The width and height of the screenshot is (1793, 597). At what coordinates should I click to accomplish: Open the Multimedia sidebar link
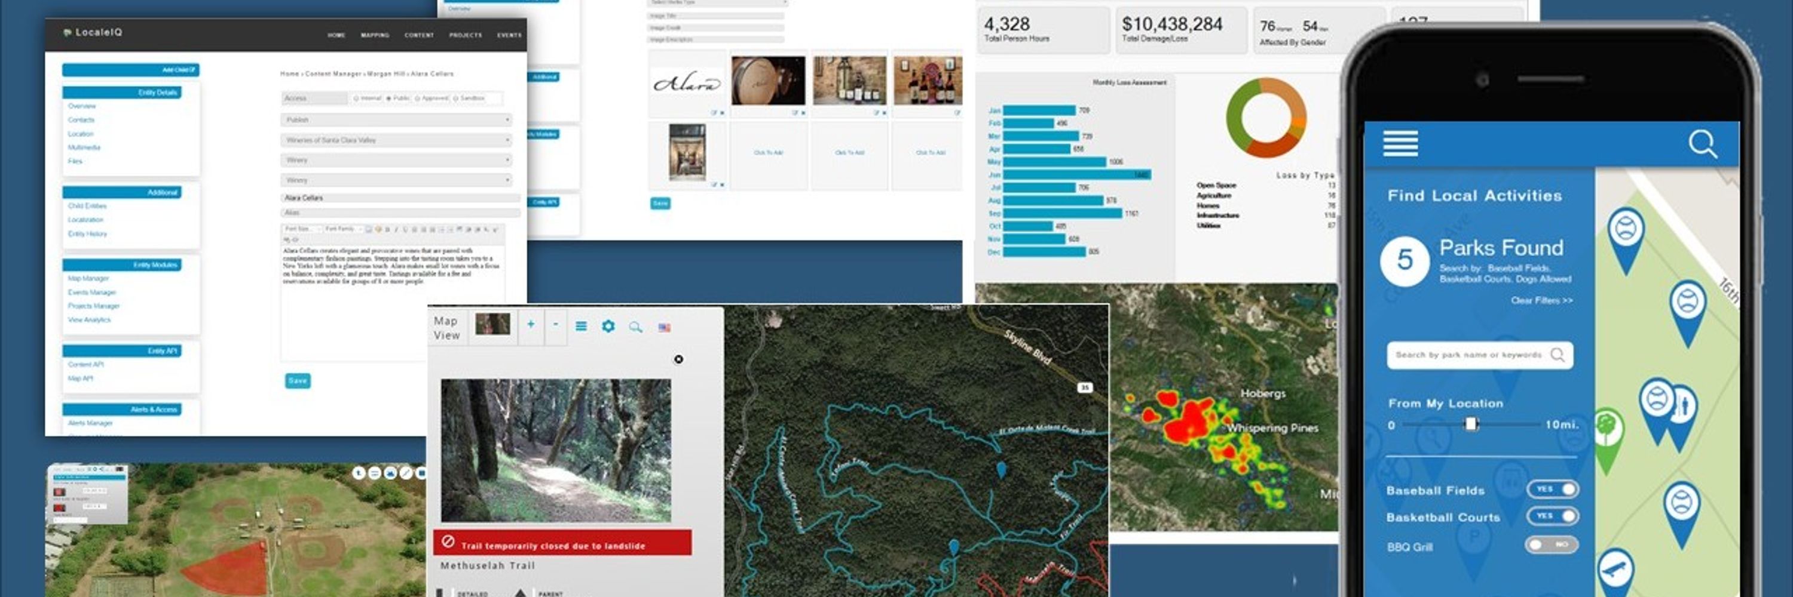coord(84,147)
